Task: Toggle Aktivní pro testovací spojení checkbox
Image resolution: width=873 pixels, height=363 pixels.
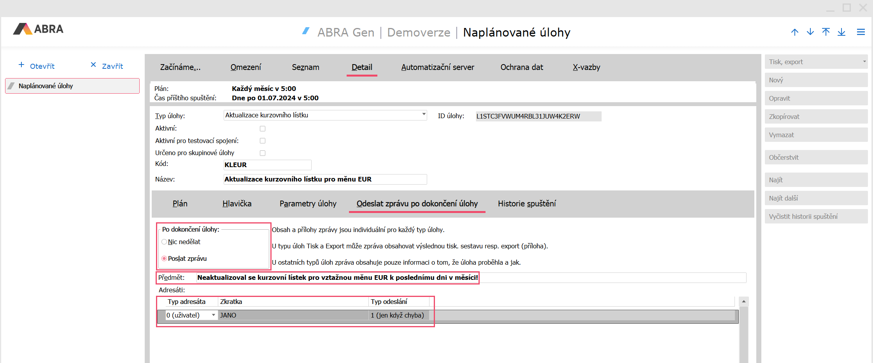Action: click(263, 141)
